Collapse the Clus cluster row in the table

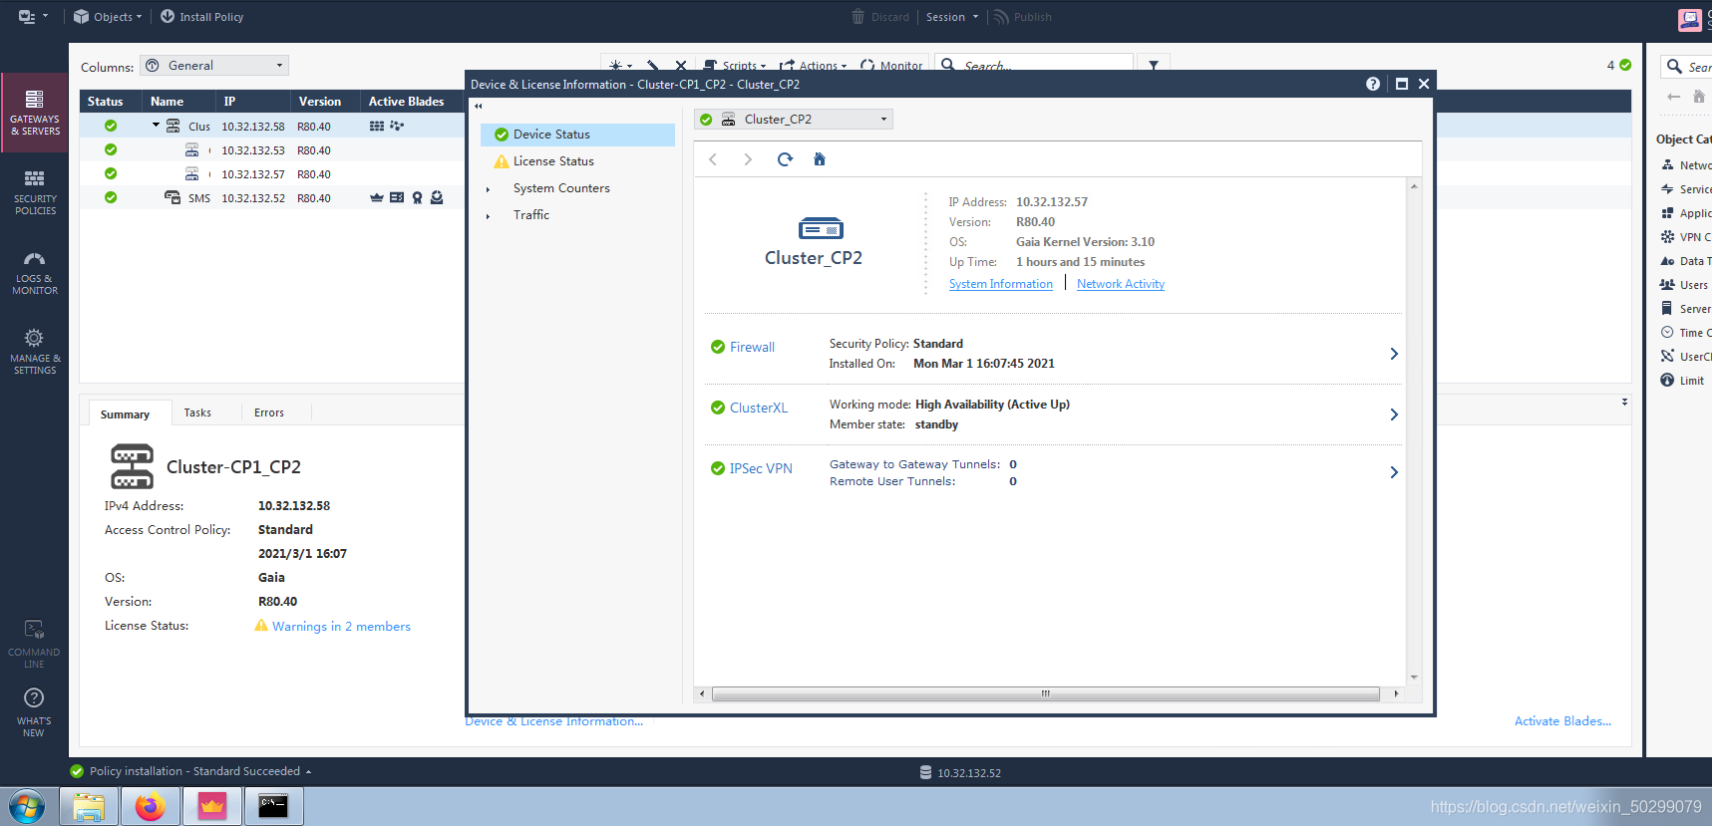(156, 126)
